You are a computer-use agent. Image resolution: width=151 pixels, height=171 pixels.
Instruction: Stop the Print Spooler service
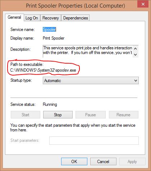(x=58, y=115)
